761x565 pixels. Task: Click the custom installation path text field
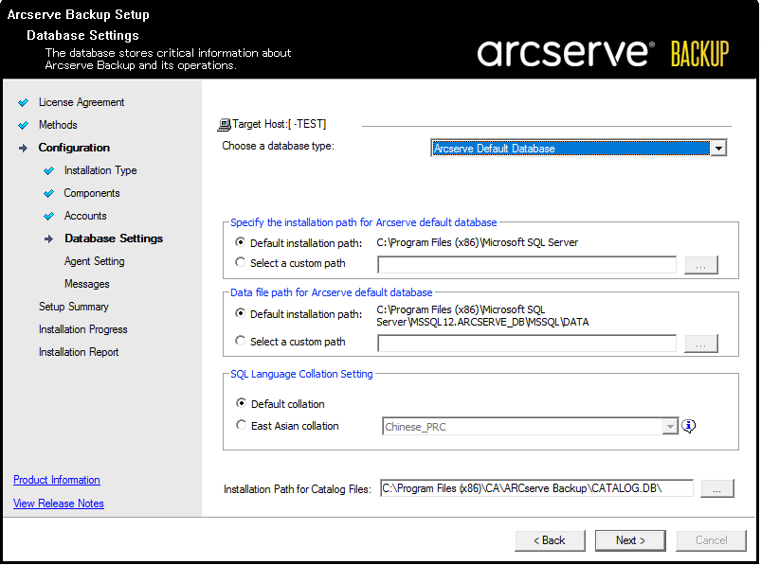pos(527,265)
